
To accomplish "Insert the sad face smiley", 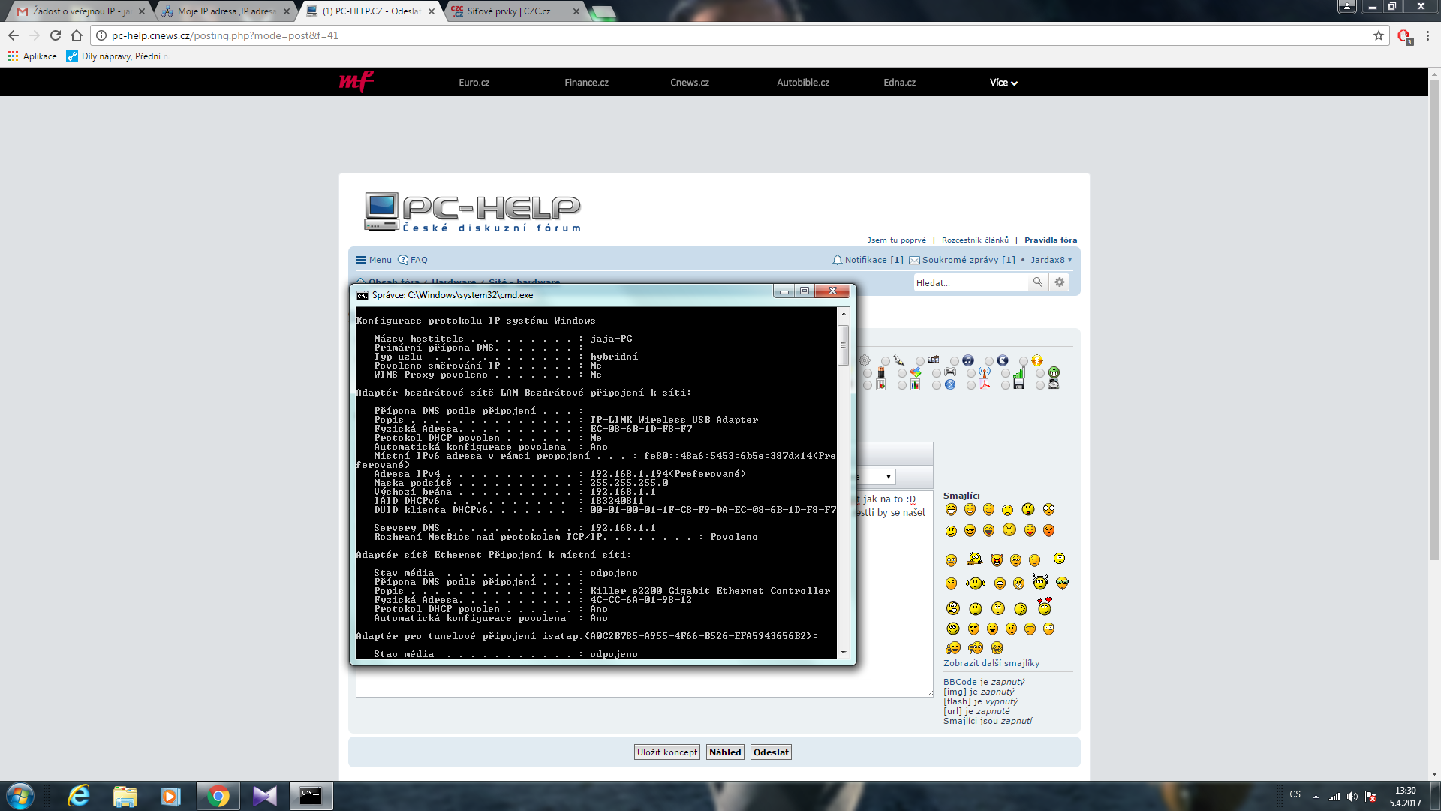I will tap(1008, 510).
